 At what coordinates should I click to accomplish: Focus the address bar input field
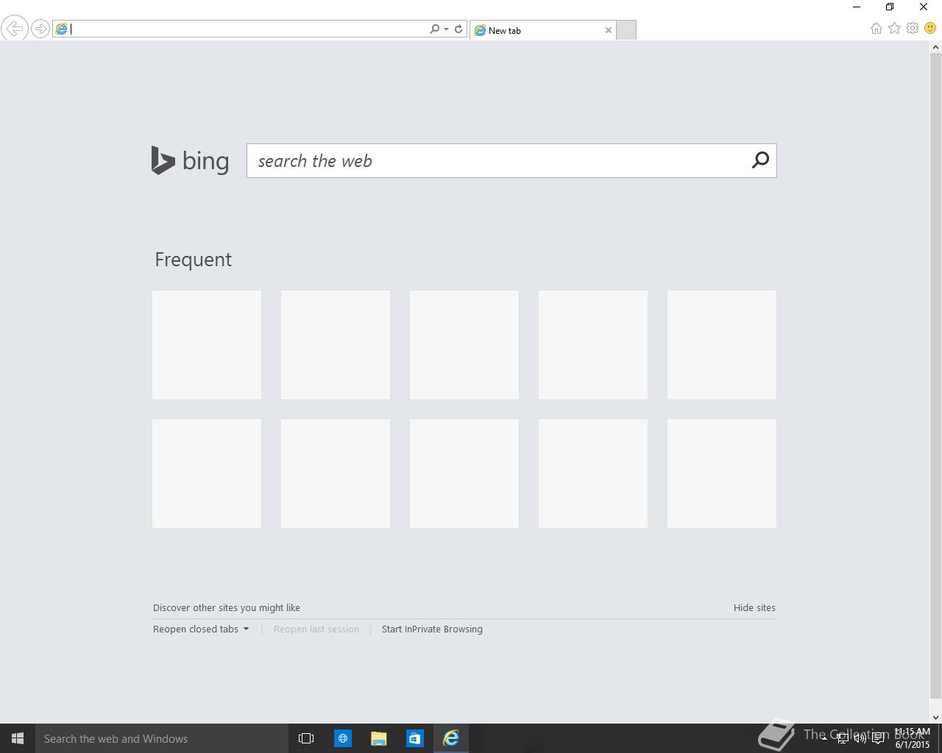tap(249, 29)
